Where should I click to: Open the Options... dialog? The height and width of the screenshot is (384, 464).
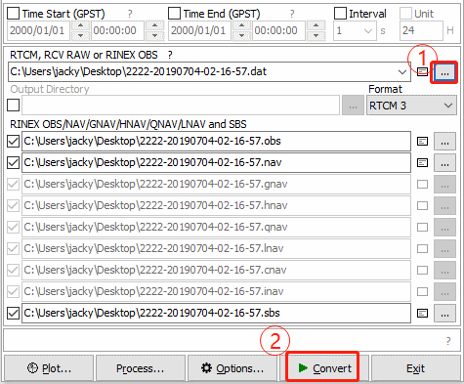click(232, 368)
